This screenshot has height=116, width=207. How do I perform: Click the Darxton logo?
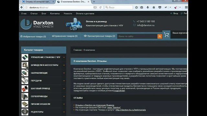[37, 24]
